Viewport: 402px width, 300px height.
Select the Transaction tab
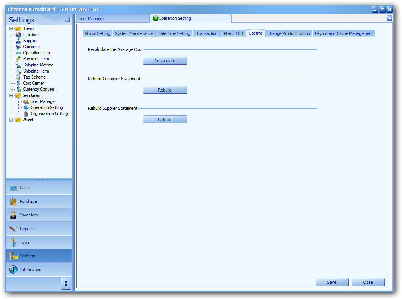207,33
